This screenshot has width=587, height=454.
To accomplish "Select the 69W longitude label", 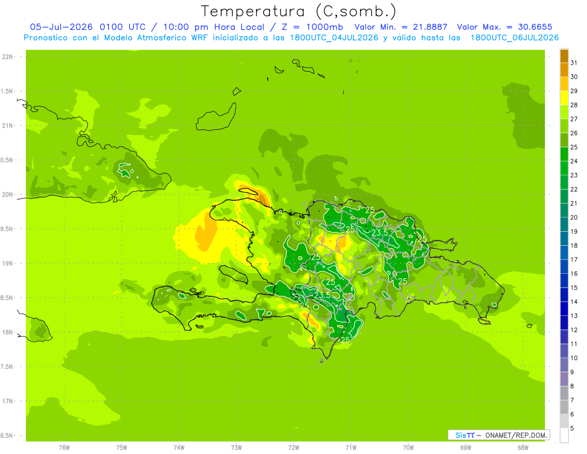I will tap(465, 448).
